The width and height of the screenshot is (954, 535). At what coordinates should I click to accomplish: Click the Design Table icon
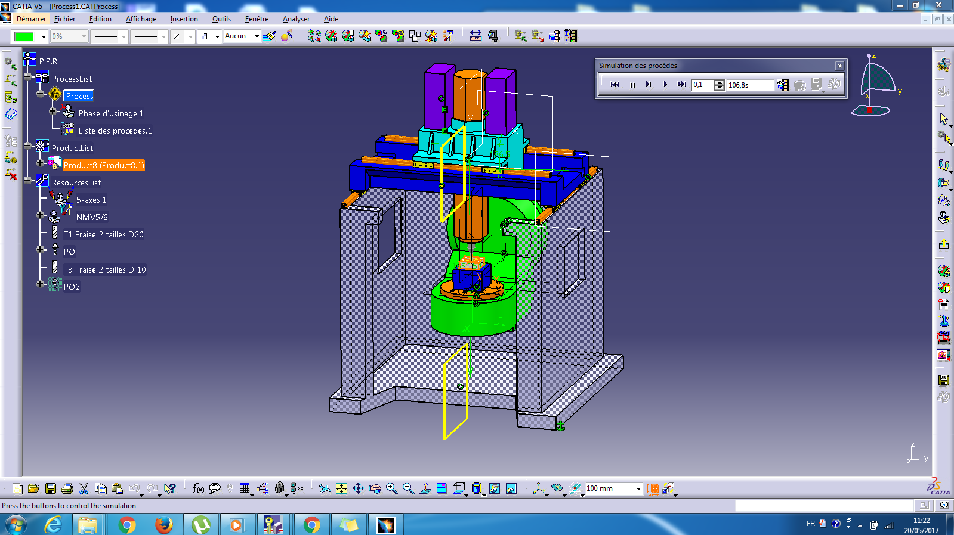tap(245, 489)
